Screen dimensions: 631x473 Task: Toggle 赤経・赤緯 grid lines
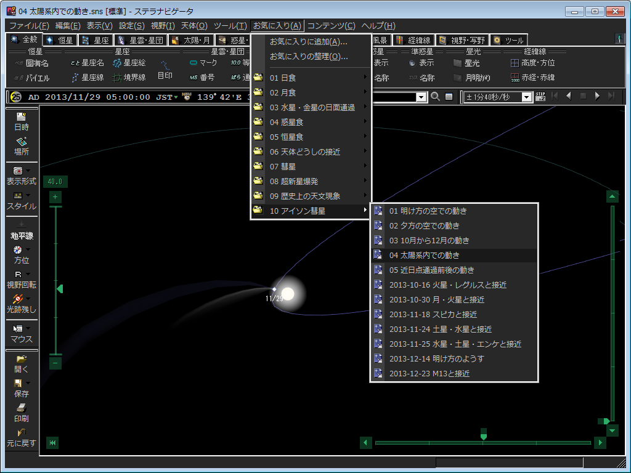point(533,77)
